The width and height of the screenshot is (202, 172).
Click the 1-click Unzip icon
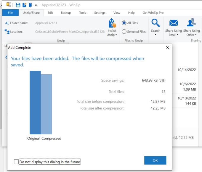click(x=112, y=23)
